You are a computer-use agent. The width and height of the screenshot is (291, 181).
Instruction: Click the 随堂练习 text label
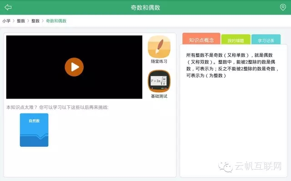coord(159,61)
